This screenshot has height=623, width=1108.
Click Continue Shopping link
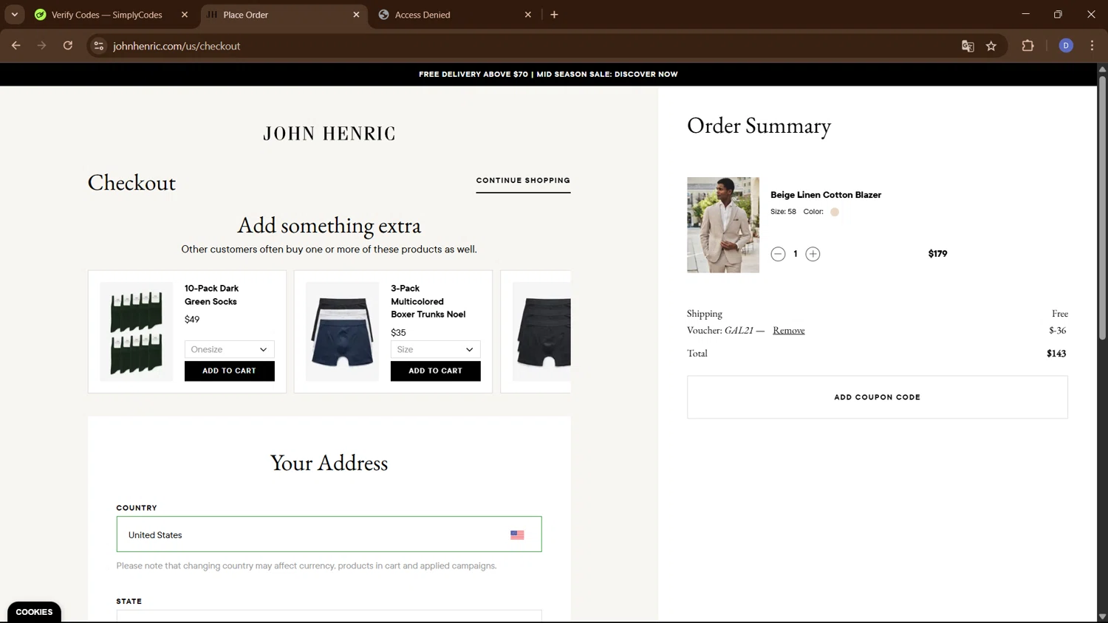click(523, 181)
